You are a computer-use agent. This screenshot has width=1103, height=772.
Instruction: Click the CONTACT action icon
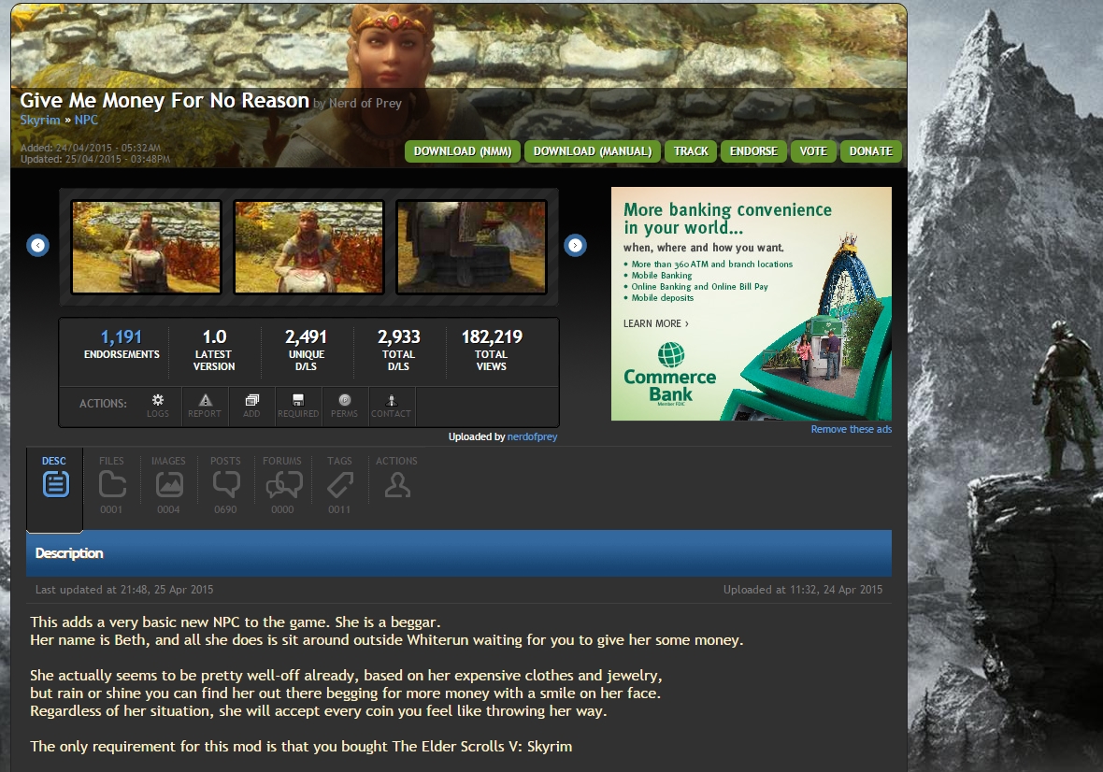(x=391, y=406)
